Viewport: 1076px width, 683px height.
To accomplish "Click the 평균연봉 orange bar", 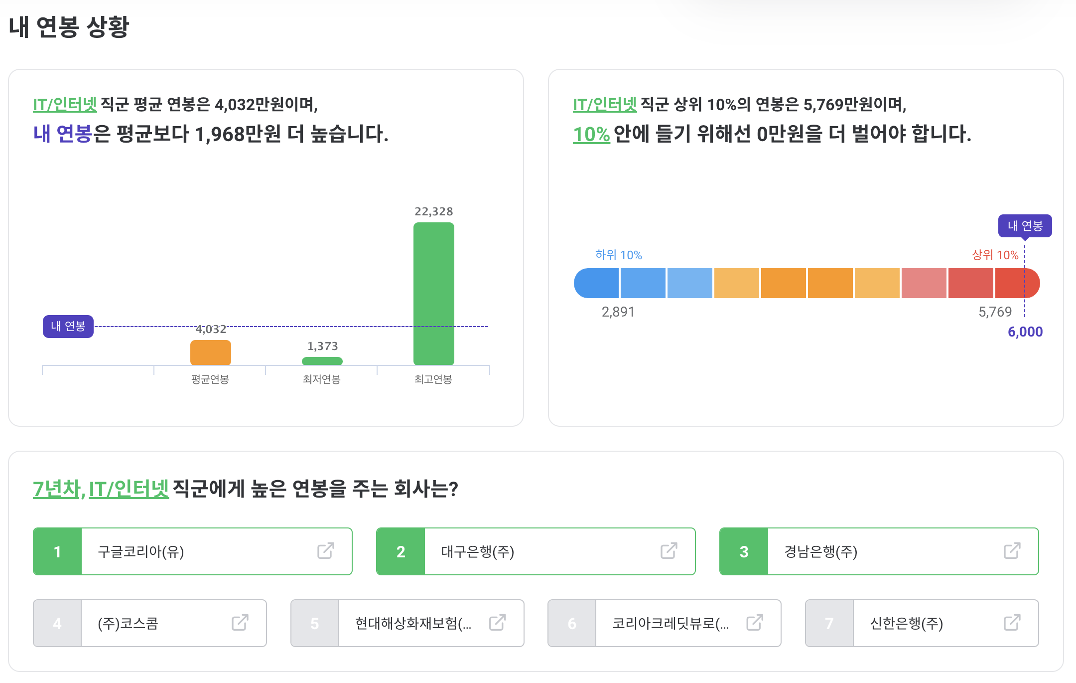I will (x=210, y=351).
